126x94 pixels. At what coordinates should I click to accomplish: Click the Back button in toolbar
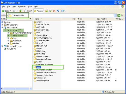5,11
